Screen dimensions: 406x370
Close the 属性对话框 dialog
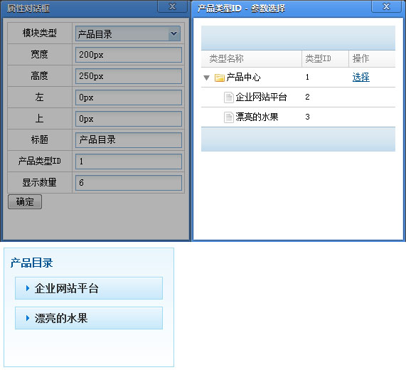tap(172, 6)
